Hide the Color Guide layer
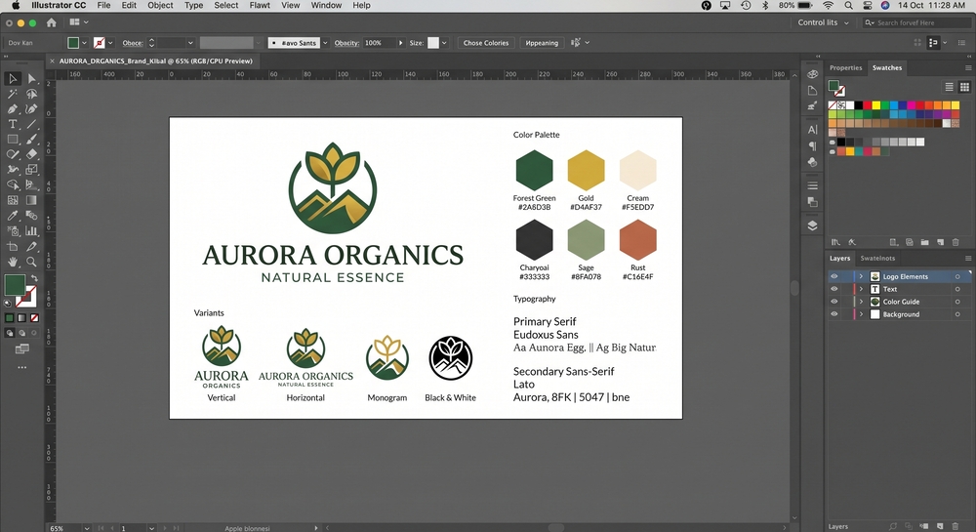 click(x=834, y=302)
